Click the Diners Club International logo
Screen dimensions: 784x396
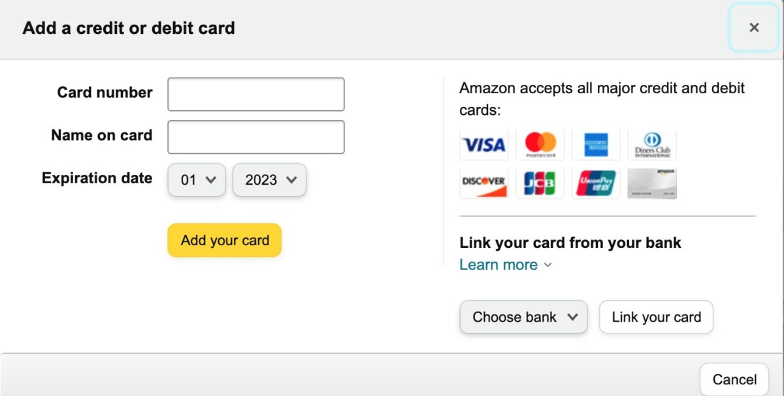652,145
